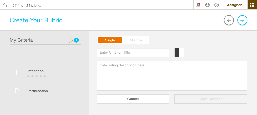Screen dimensions: 257x115
Task: Select the blank criterion card
Action: coord(45,55)
